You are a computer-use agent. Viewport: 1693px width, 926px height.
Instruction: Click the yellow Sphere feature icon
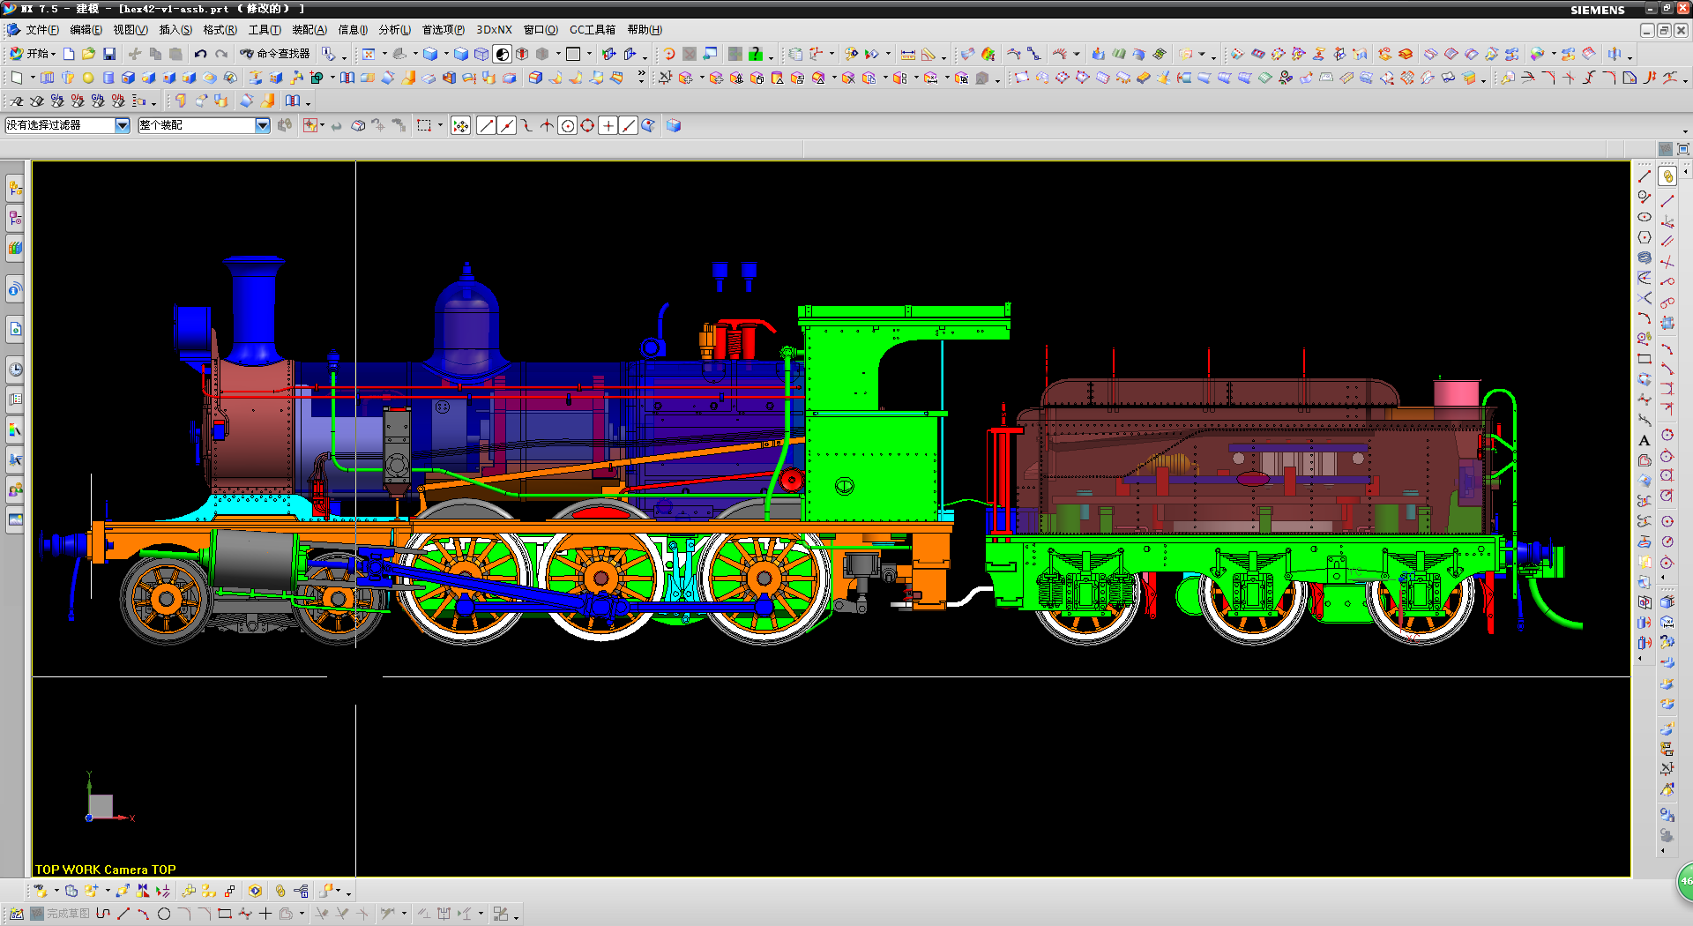point(88,78)
